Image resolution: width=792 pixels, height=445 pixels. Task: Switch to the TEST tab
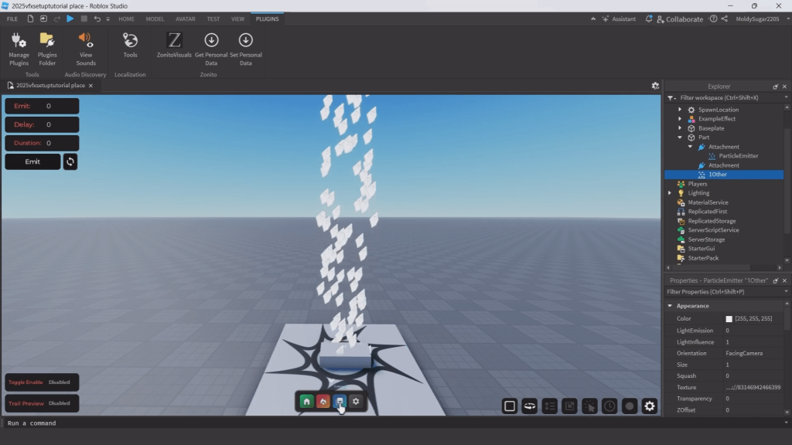tap(213, 19)
